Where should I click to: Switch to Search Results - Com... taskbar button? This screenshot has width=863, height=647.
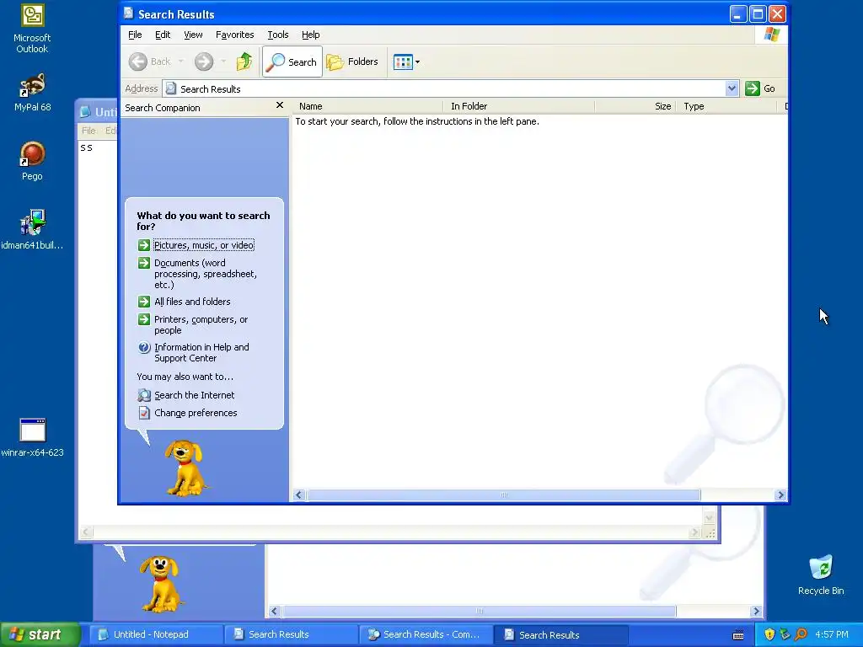[426, 634]
